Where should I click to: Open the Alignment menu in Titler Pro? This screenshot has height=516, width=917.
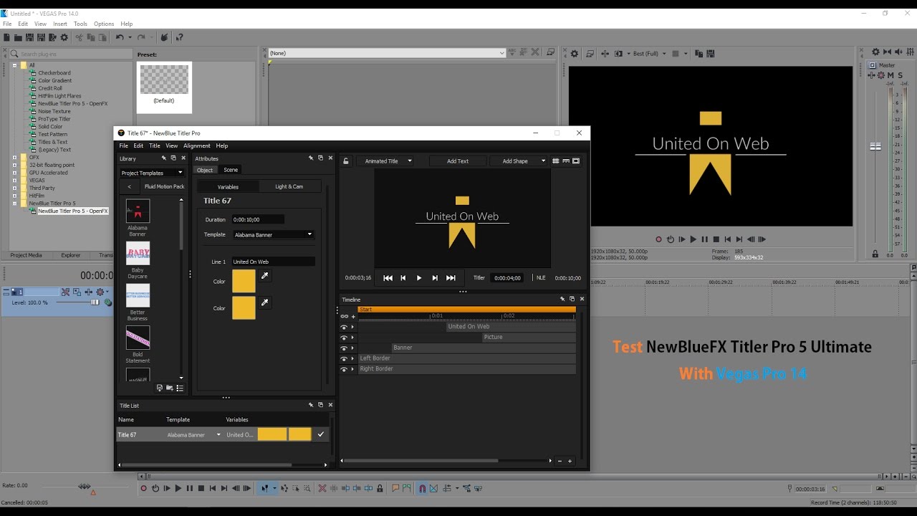[x=197, y=145]
